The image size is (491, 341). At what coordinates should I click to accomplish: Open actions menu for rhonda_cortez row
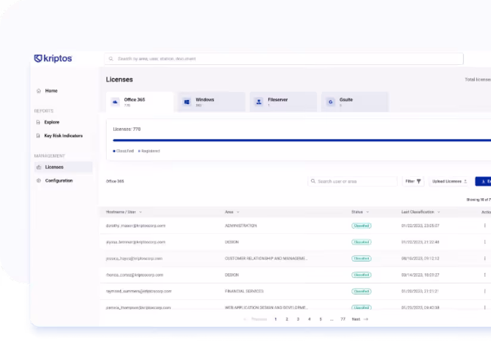coord(484,275)
